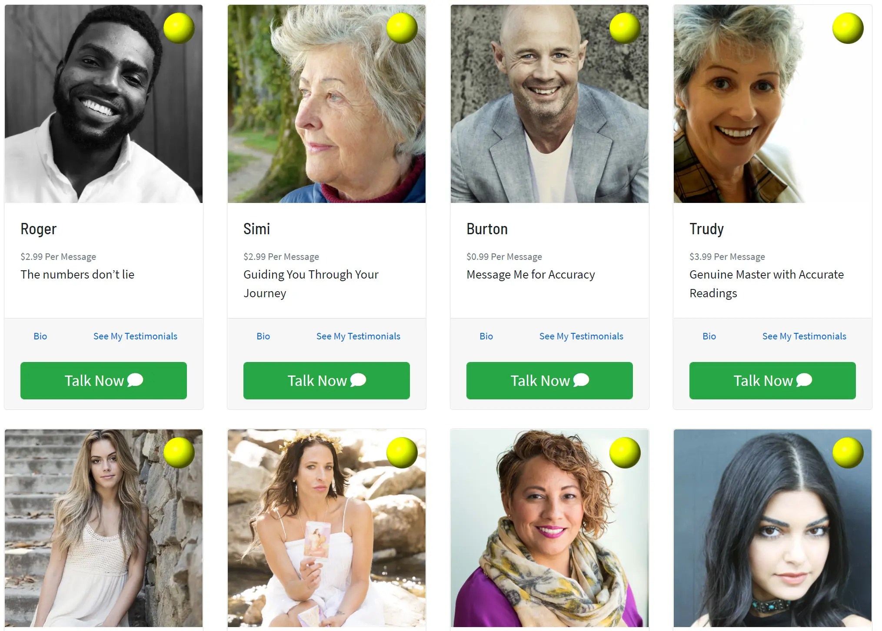Open Roger's Bio link

pos(40,336)
